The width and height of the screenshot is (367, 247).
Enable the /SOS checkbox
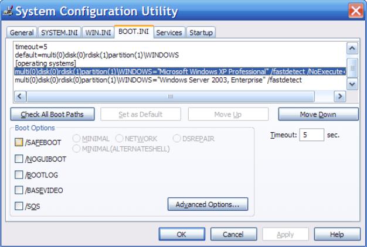point(19,206)
